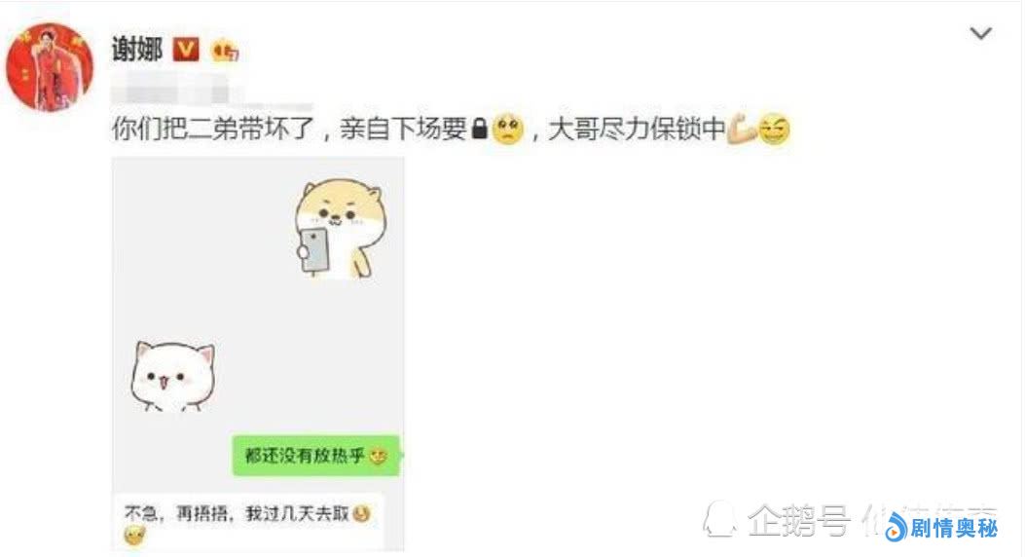The width and height of the screenshot is (1025, 557).
Task: Open the user name beside the V badge
Action: [x=137, y=49]
